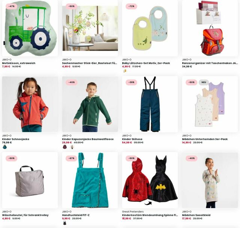Open the grey Wäschebeutel product image
This screenshot has width=240, height=228.
(30, 180)
